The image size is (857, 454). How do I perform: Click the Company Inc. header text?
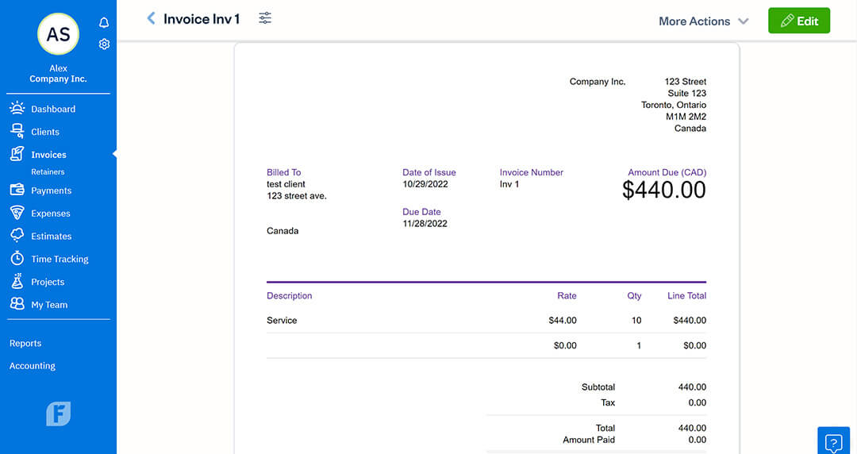[x=598, y=82]
